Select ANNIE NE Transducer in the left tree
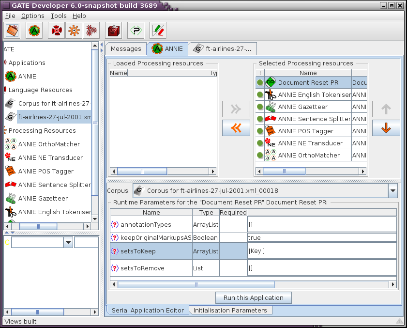 point(44,158)
